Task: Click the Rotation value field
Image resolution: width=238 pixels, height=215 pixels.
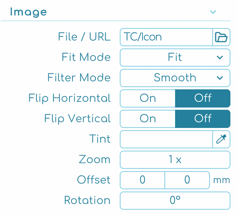Action: point(175,201)
